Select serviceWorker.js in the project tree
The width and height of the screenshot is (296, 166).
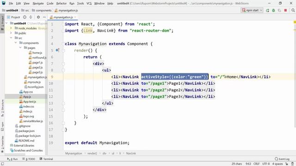(x=33, y=121)
